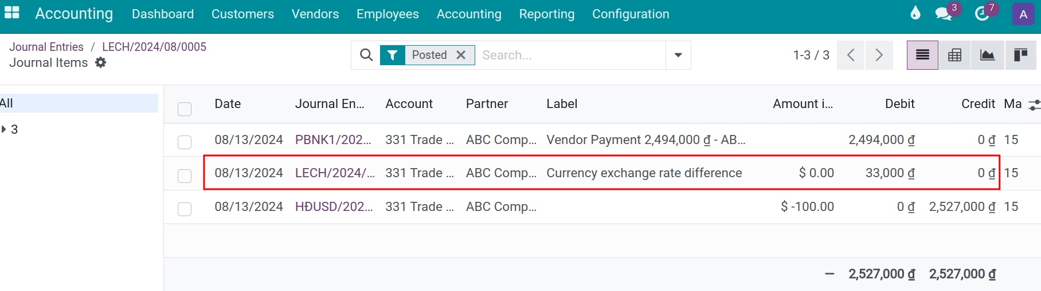Switch to graph view
1041x291 pixels.
988,55
